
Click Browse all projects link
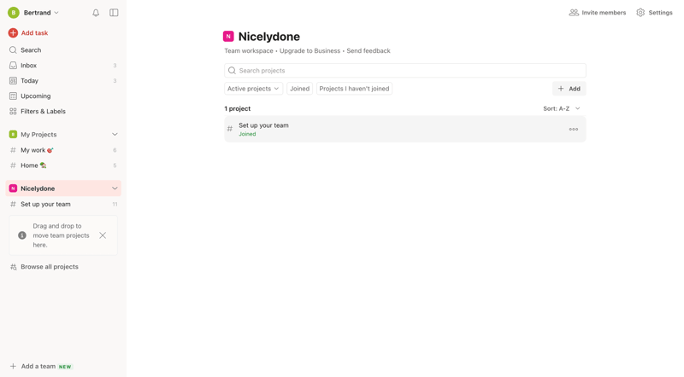pyautogui.click(x=50, y=267)
